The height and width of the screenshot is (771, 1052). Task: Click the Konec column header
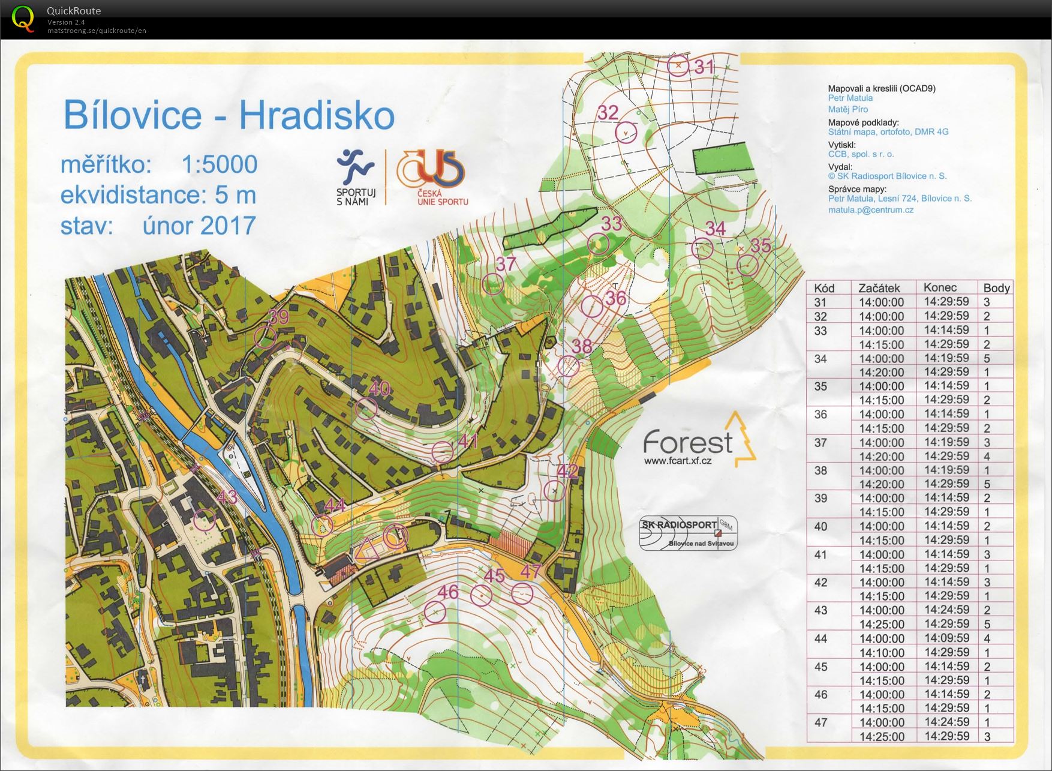(x=940, y=287)
